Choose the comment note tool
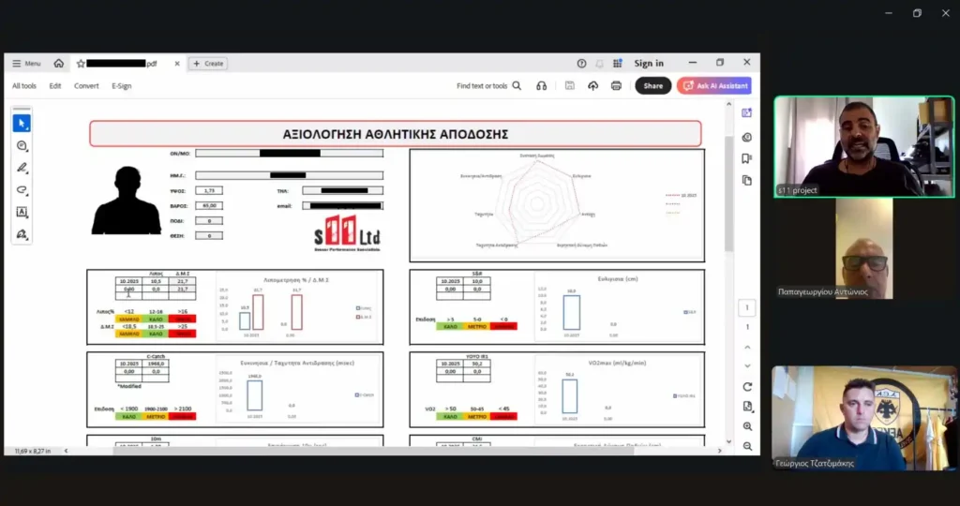 pyautogui.click(x=22, y=146)
